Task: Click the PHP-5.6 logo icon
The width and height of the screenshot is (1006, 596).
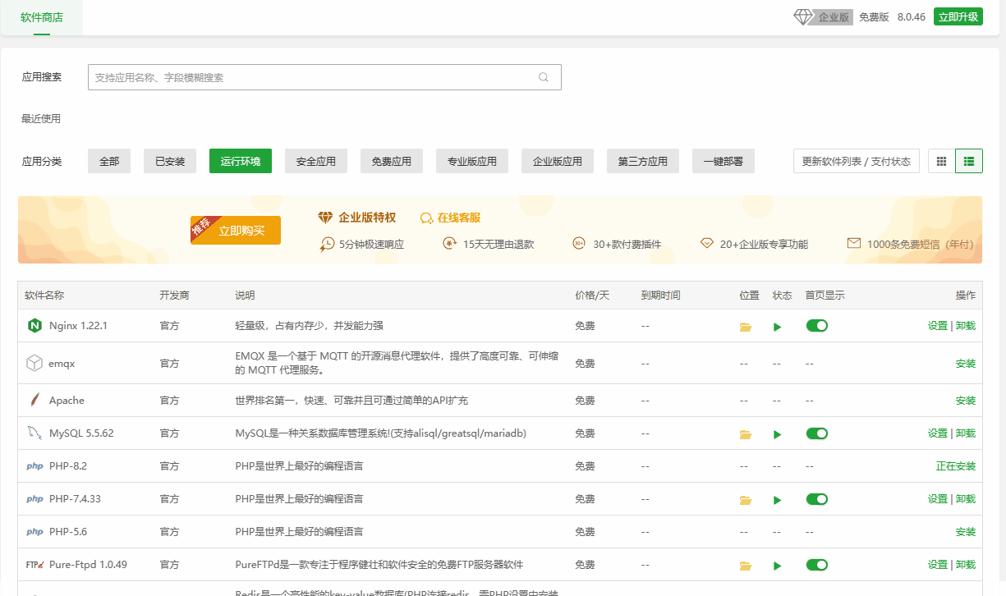Action: (x=34, y=532)
